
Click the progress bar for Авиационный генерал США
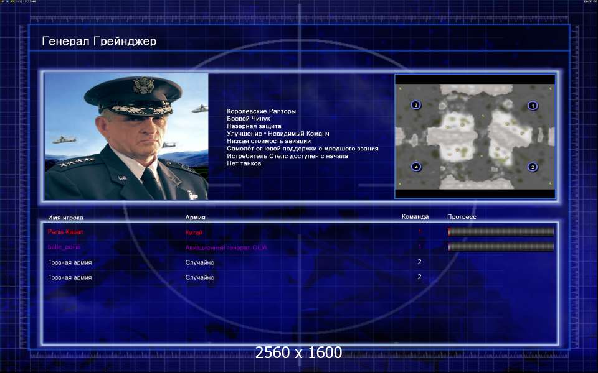500,247
